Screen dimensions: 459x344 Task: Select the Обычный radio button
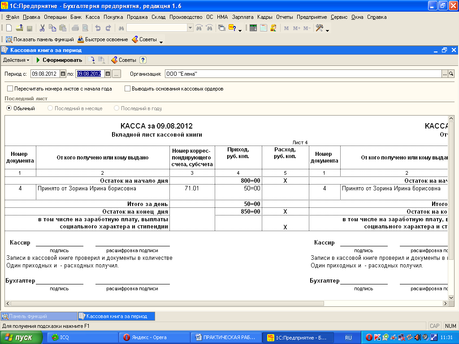tap(9, 108)
